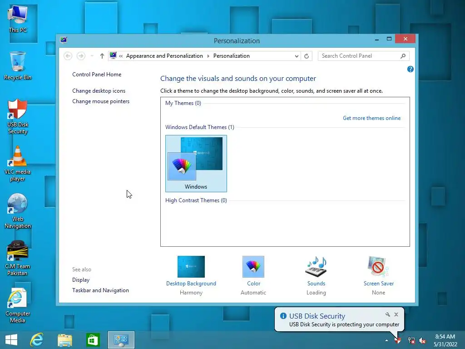The image size is (465, 349).
Task: Open This PC desktop icon
Action: pos(18,19)
